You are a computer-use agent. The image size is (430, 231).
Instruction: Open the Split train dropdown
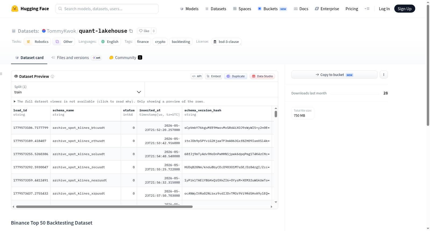[x=78, y=89]
